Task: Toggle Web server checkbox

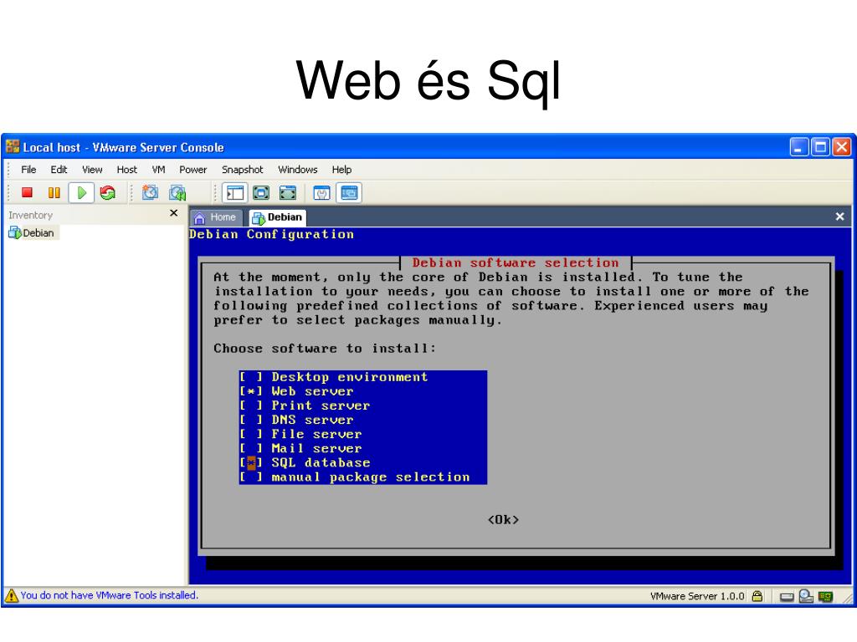Action: tap(251, 391)
